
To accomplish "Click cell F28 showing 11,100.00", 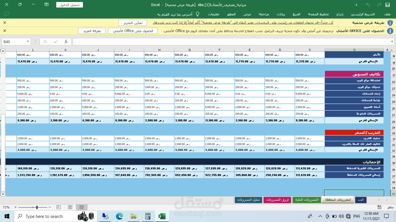I will (x=219, y=120).
